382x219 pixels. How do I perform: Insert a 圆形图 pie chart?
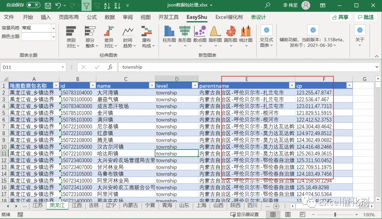tap(231, 36)
